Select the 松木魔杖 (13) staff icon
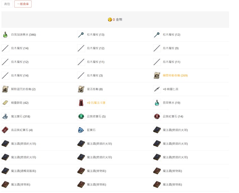Image resolution: width=239 pixels, height=193 pixels. click(x=81, y=35)
